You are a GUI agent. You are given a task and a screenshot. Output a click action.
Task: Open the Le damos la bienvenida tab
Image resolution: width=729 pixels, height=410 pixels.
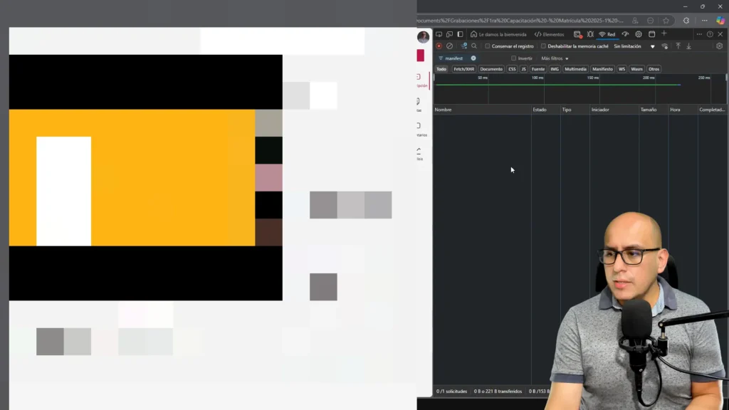498,34
